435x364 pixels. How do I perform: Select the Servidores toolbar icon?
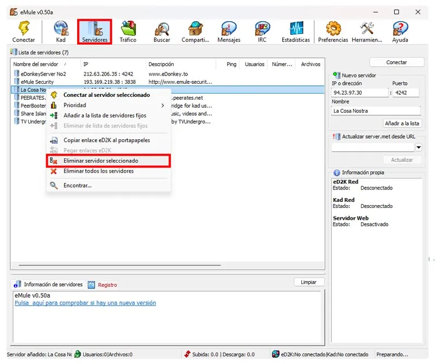tap(94, 28)
